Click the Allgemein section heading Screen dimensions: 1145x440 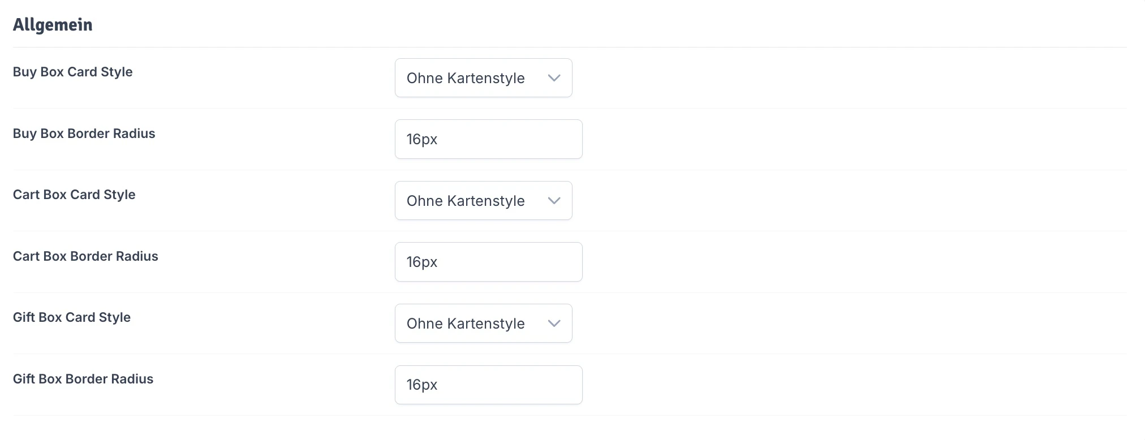click(x=53, y=24)
